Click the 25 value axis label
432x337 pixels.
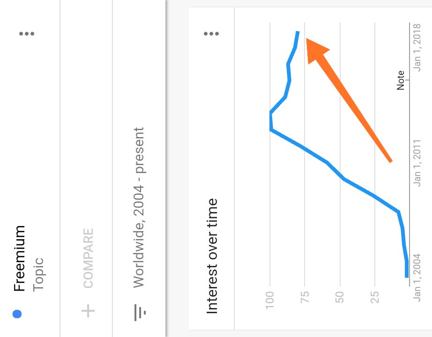(375, 297)
